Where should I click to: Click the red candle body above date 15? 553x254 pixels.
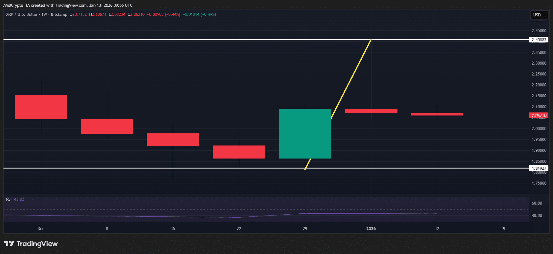click(173, 140)
